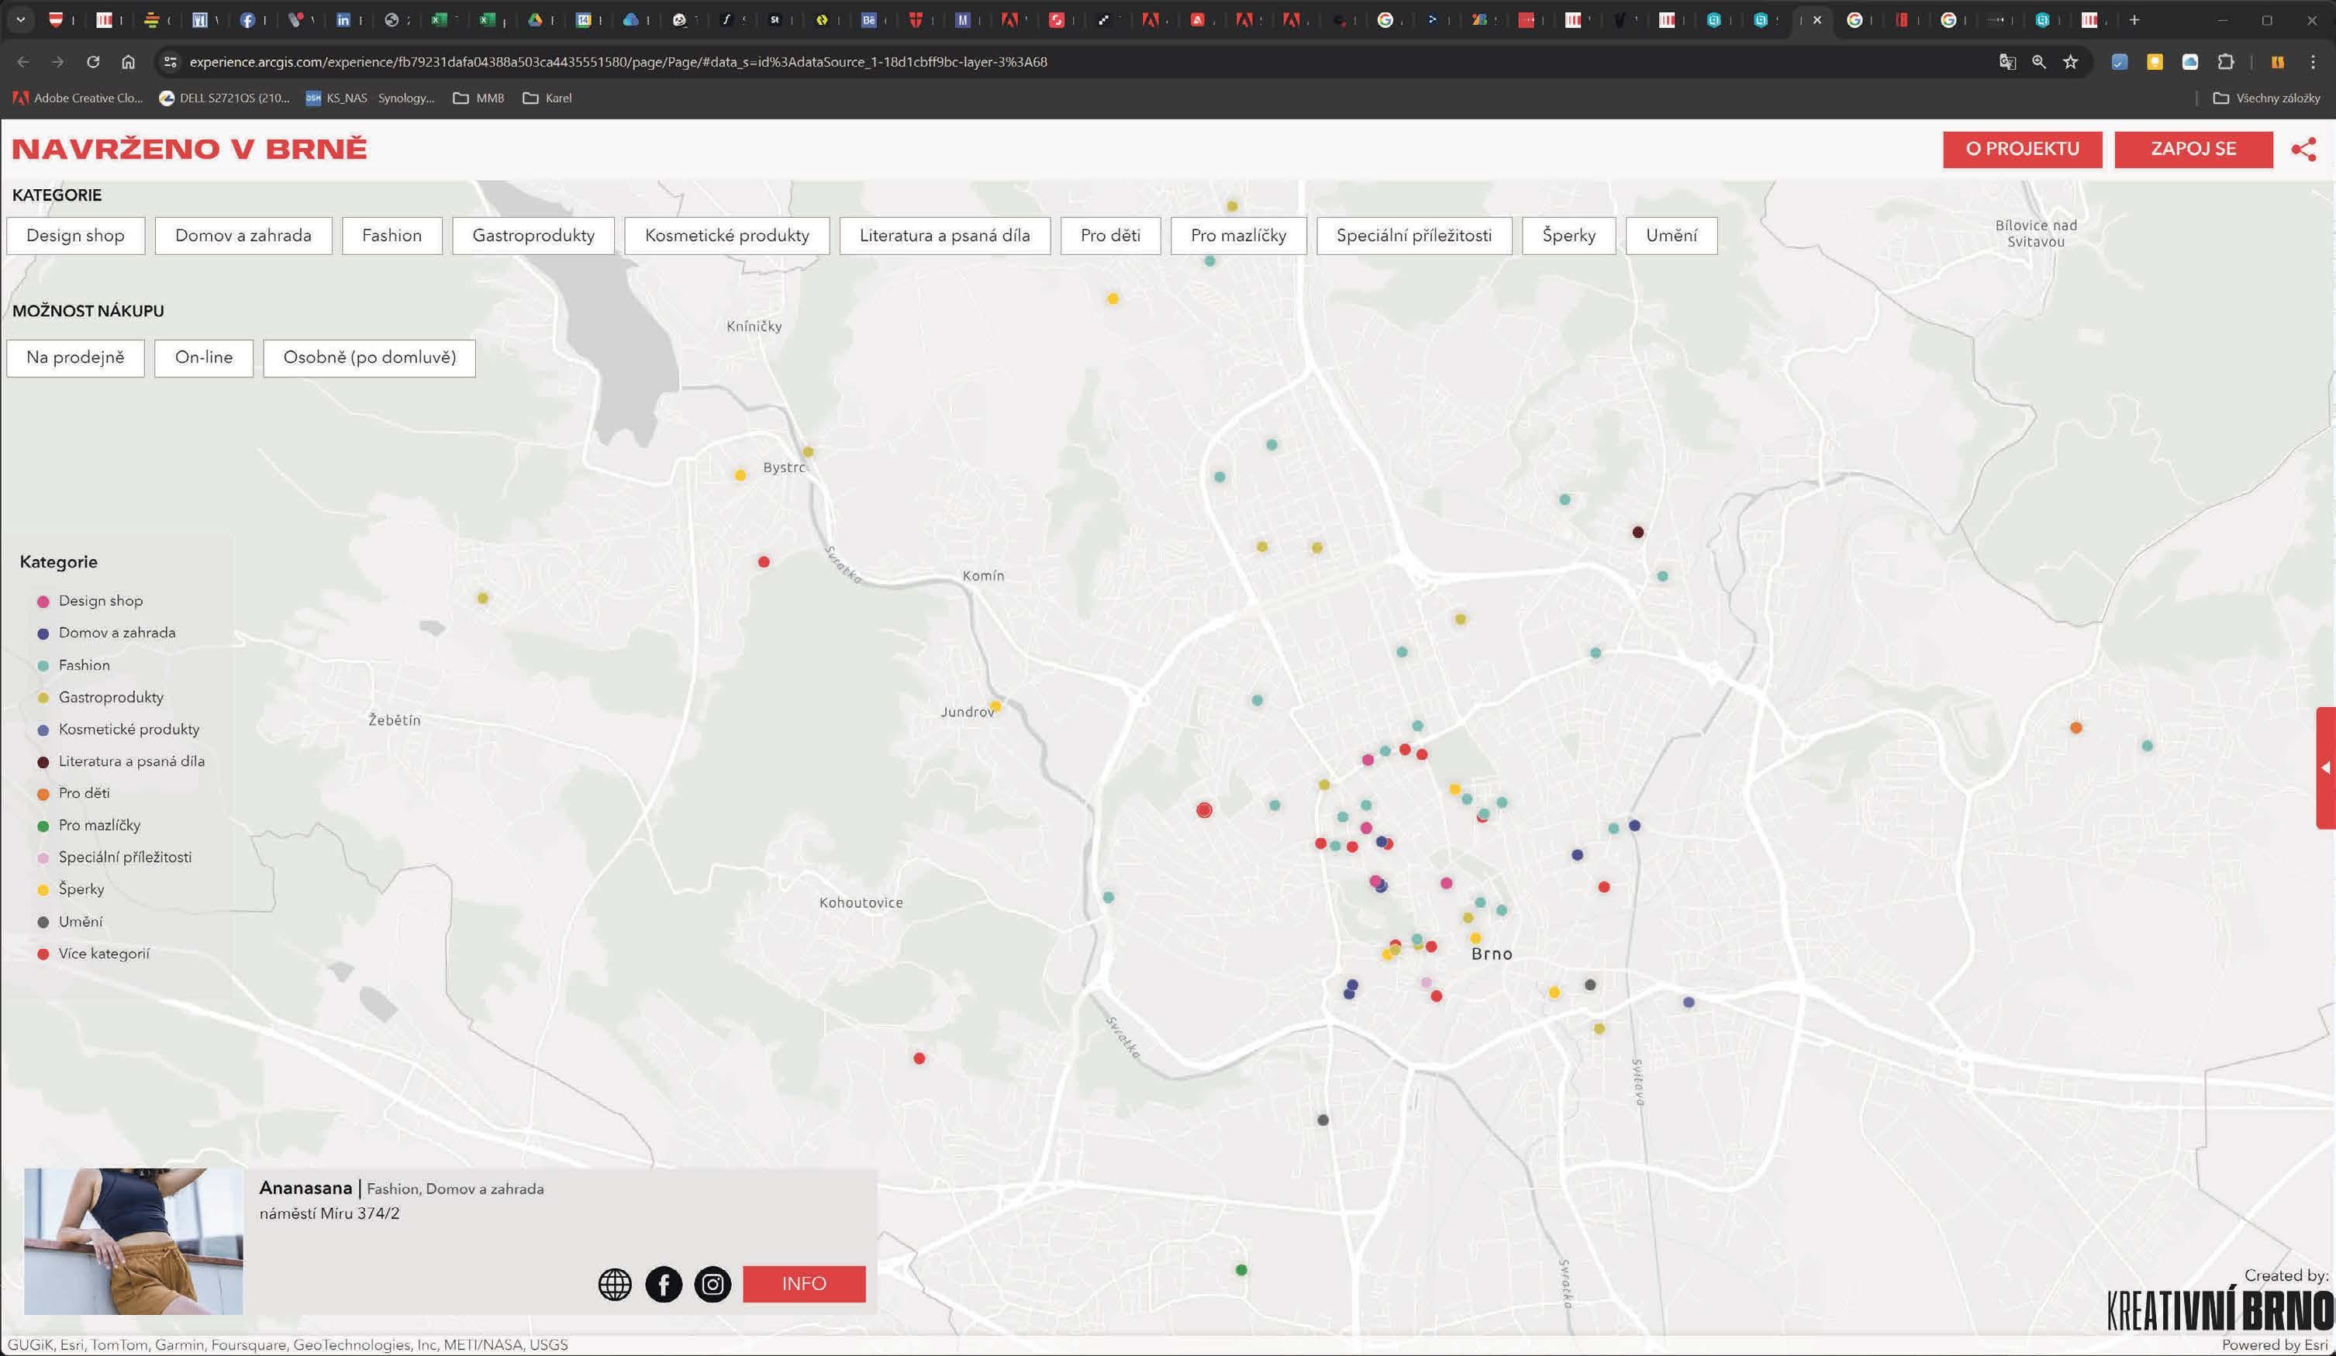
Task: Open browser extensions puzzle icon
Action: coord(2226,62)
